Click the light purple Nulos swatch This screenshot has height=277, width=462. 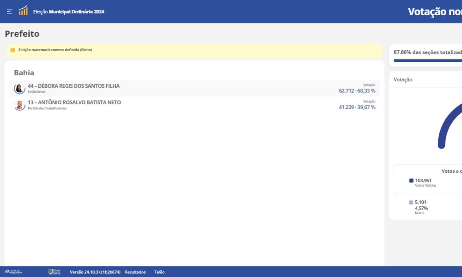411,203
